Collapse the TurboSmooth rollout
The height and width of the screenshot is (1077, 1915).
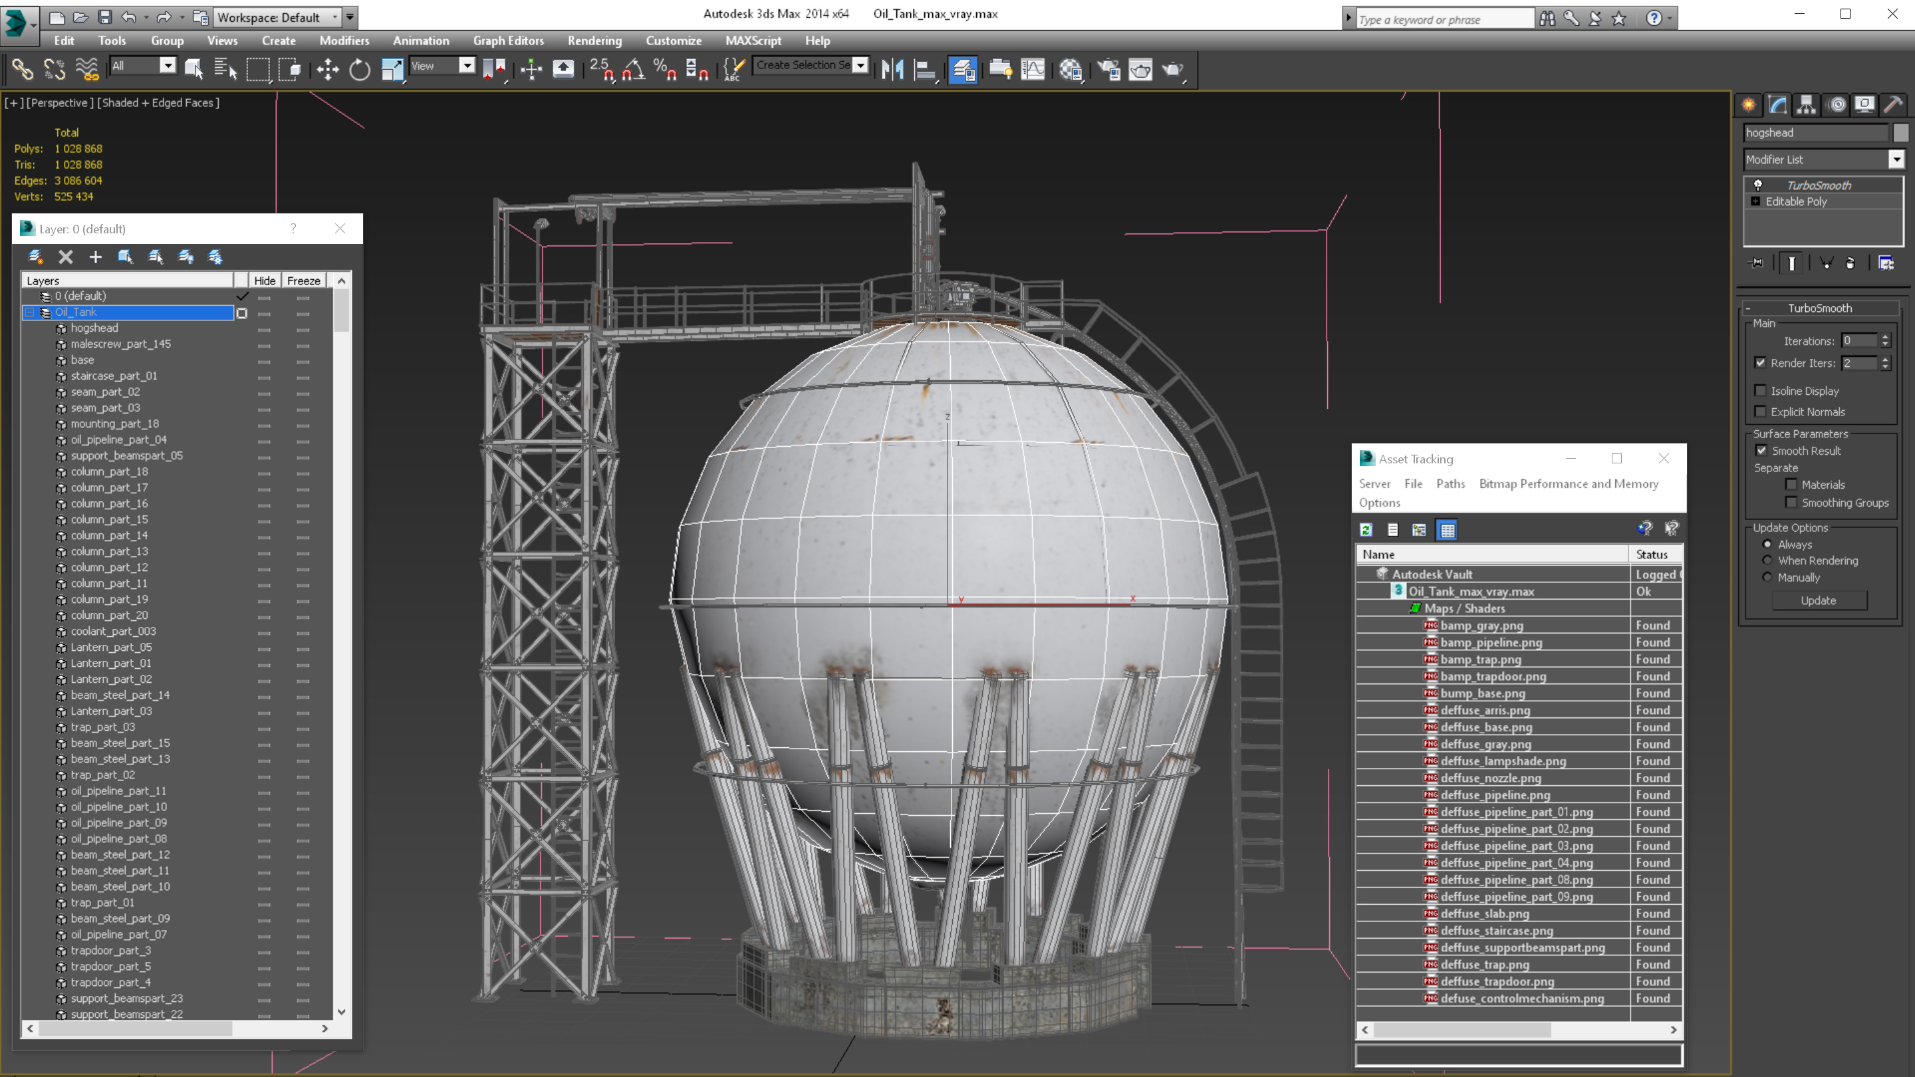click(x=1749, y=308)
